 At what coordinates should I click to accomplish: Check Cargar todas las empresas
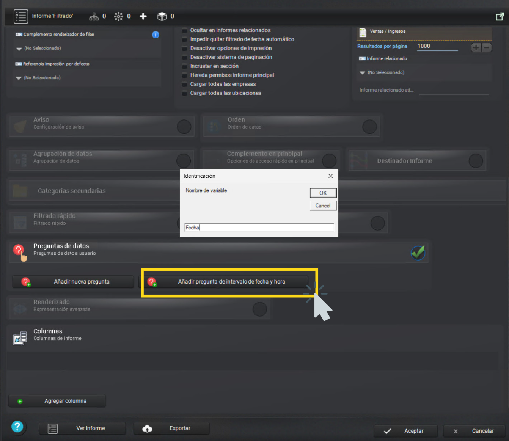click(184, 84)
